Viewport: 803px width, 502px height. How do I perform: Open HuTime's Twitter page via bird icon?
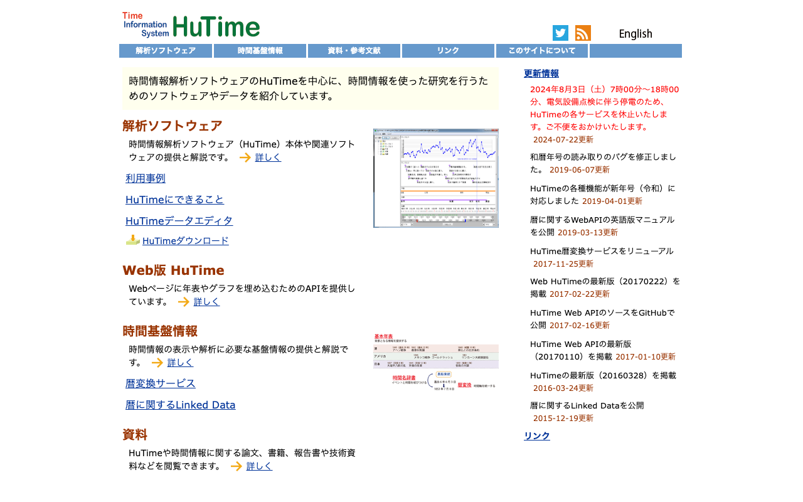click(560, 33)
